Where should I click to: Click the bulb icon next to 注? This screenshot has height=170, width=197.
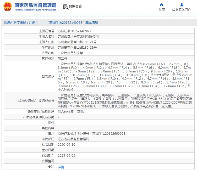[49, 167]
